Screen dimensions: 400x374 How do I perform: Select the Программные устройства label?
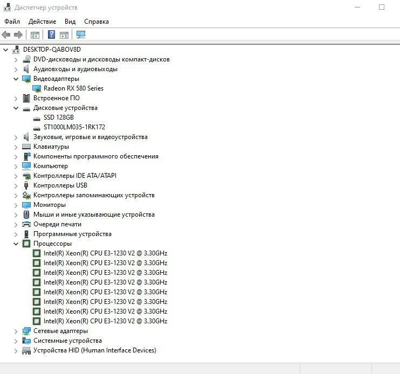[72, 234]
